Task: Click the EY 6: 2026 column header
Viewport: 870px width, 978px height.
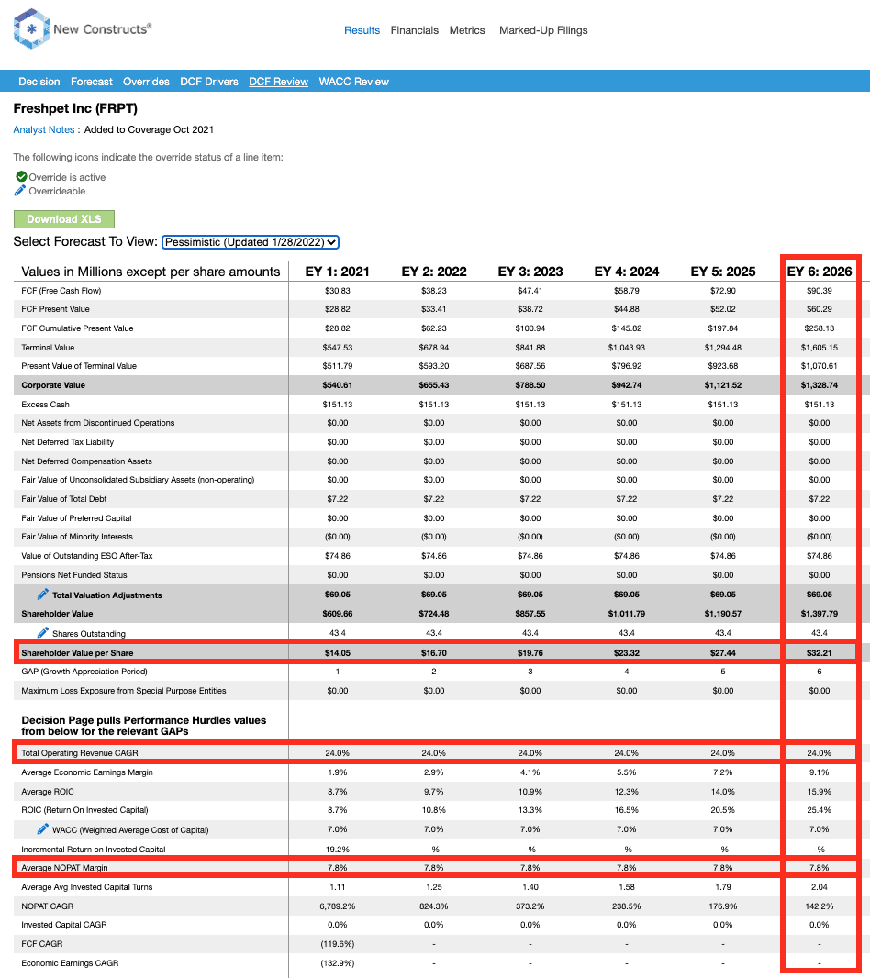Action: coord(820,272)
